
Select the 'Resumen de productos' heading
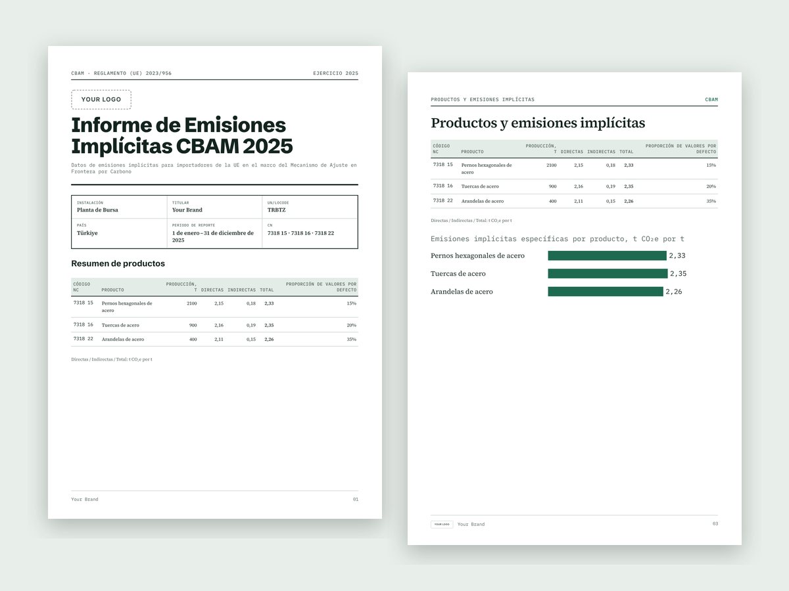tap(118, 264)
